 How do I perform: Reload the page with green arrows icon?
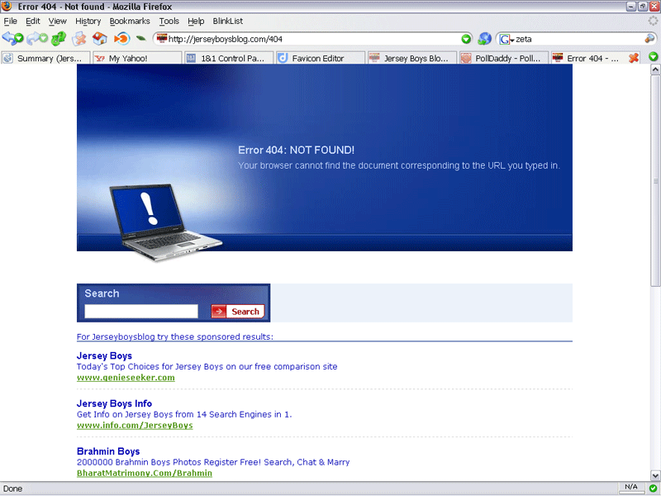(58, 39)
